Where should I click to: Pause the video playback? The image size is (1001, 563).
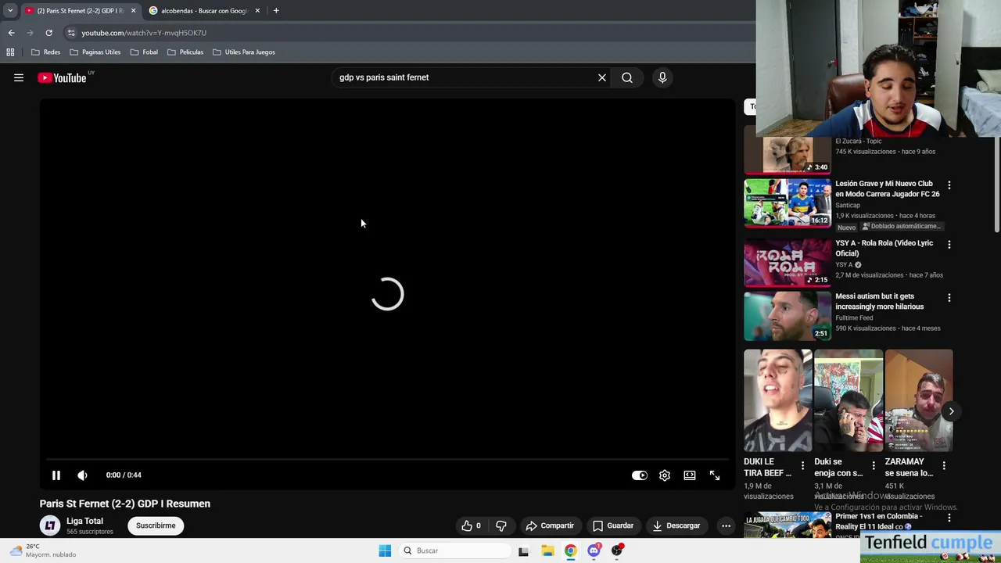[56, 475]
